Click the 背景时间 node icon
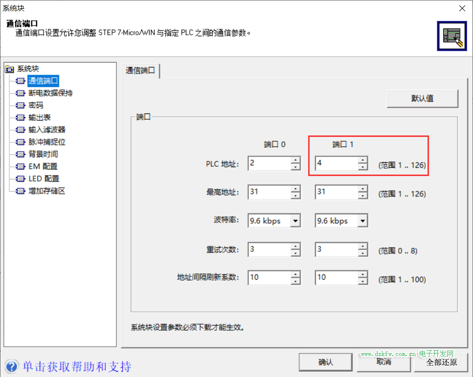 [x=21, y=154]
